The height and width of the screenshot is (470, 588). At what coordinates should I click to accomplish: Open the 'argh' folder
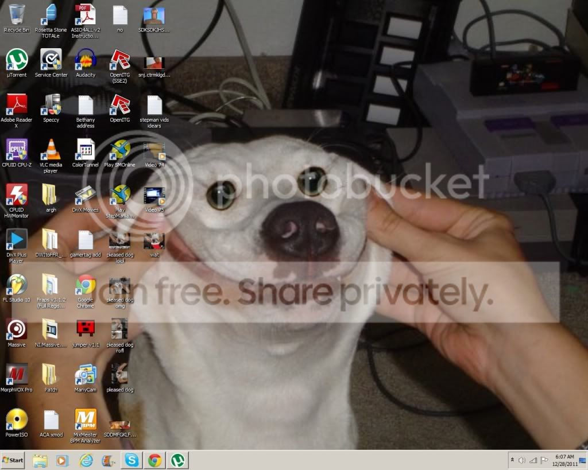51,195
